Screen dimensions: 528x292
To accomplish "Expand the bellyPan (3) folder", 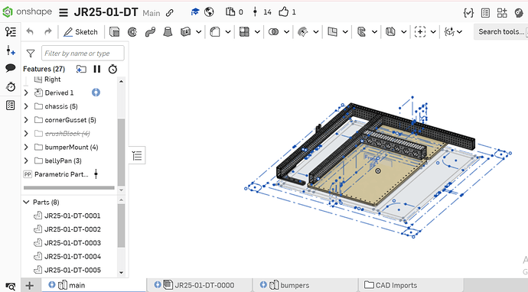I will point(26,161).
